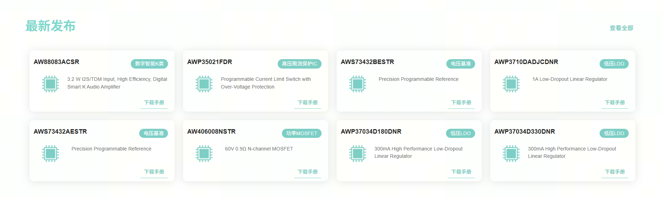662x197 pixels.
Task: Open the AW406008NSTR product title
Action: (x=211, y=132)
